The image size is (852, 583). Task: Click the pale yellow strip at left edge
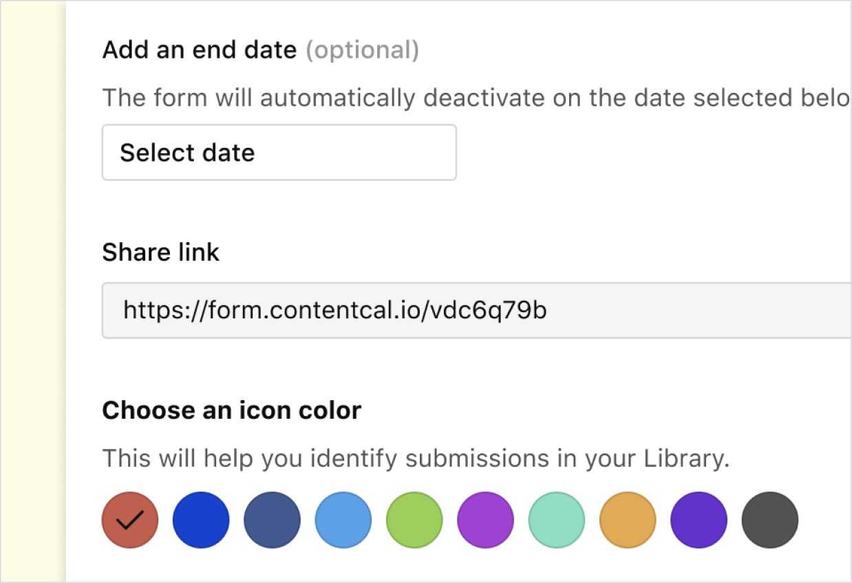click(31, 291)
